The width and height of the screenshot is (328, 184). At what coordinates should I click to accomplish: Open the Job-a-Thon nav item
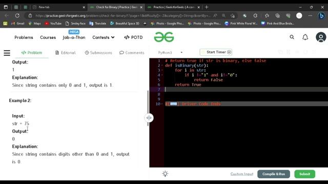74,37
